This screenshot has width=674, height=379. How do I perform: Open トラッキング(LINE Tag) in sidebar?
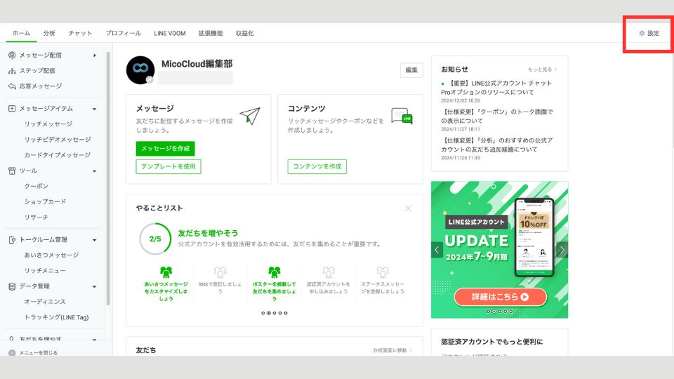(56, 317)
